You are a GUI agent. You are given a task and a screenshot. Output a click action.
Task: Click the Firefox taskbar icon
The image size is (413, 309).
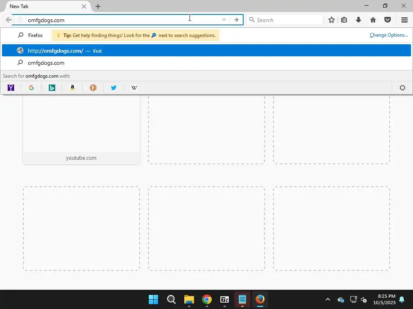[x=260, y=299]
